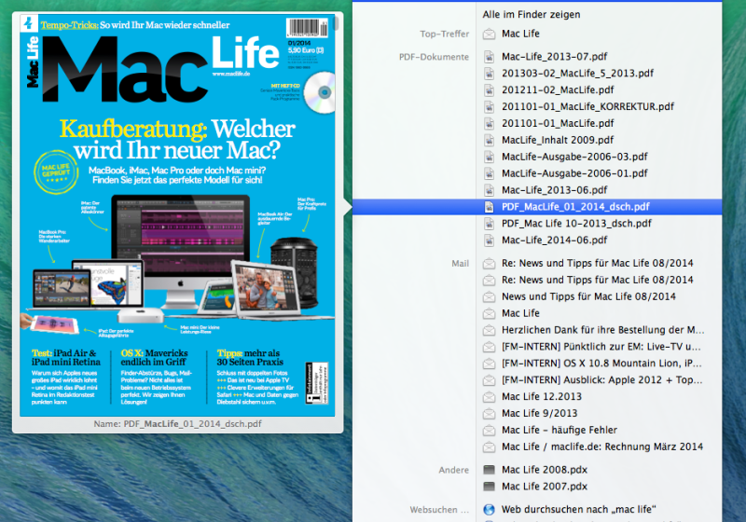The width and height of the screenshot is (746, 522).
Task: Click the PDF icon beside Mac-Life_2014-06.pdf
Action: click(489, 240)
